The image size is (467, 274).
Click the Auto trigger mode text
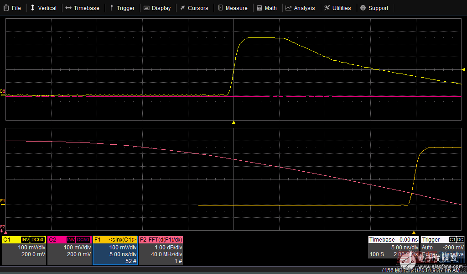tap(427, 248)
